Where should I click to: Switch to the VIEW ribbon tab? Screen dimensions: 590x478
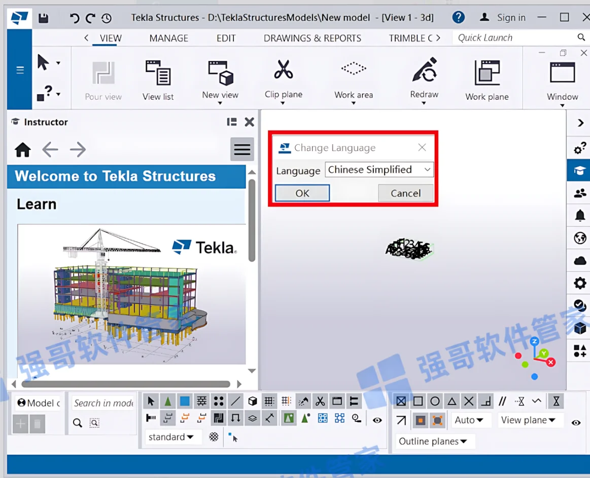pos(111,38)
